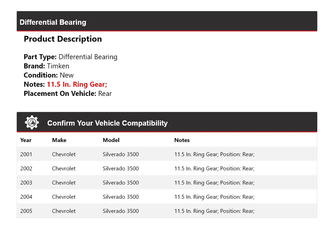Click the Model column header
The image size is (334, 229).
coord(111,140)
